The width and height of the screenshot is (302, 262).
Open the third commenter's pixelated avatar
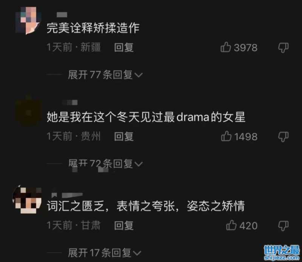click(x=27, y=199)
